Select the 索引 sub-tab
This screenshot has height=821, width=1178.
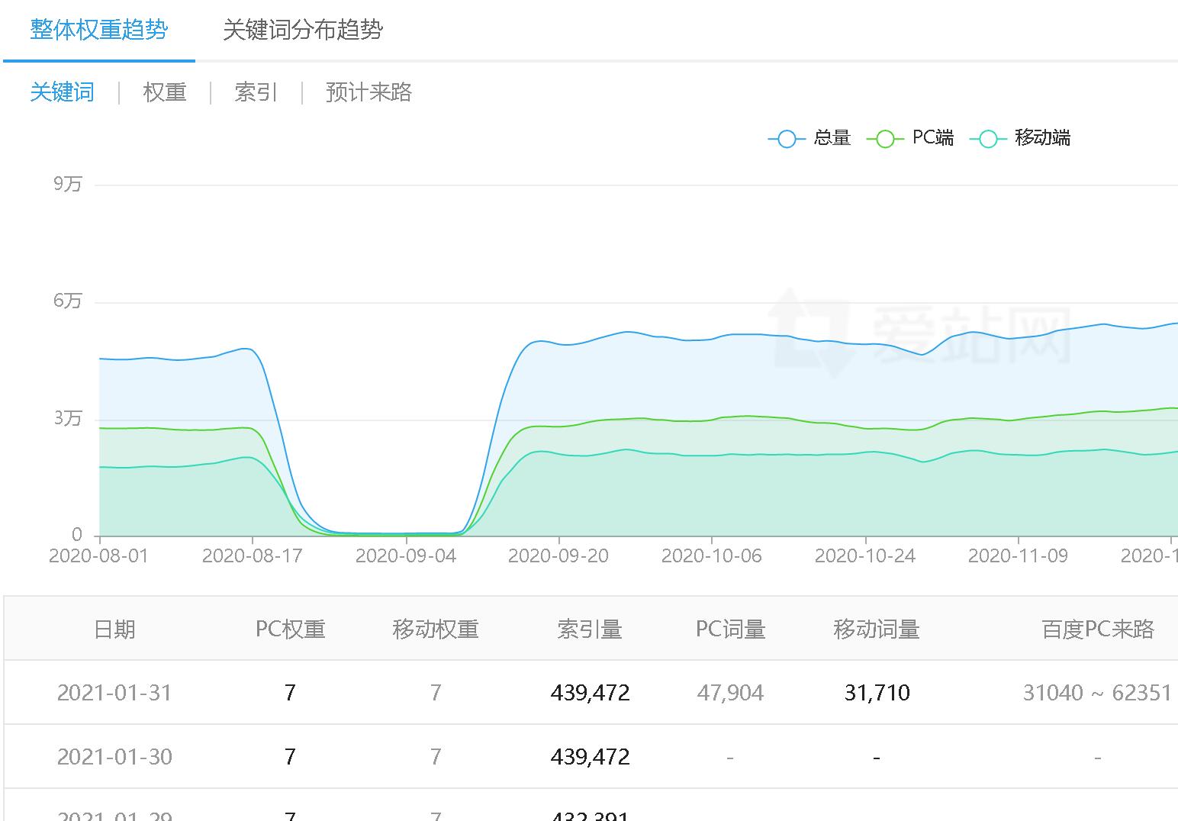click(256, 92)
